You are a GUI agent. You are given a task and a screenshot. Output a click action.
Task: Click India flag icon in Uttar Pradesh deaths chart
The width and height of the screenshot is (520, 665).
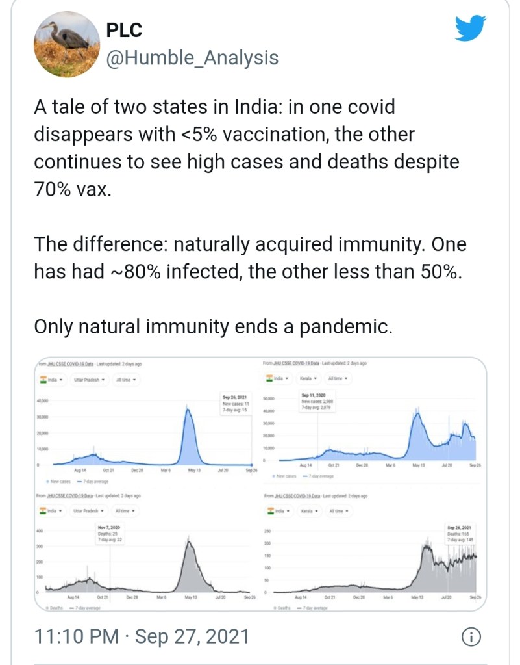click(x=43, y=511)
